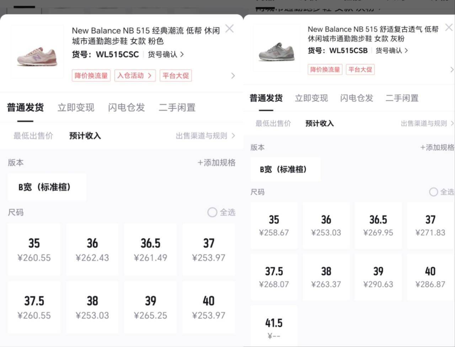Select size 36.5 priced ¥269.95
This screenshot has width=455, height=347.
click(378, 226)
